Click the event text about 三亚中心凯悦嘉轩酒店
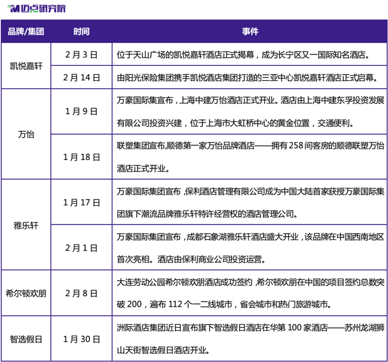388x362 pixels. tap(247, 78)
